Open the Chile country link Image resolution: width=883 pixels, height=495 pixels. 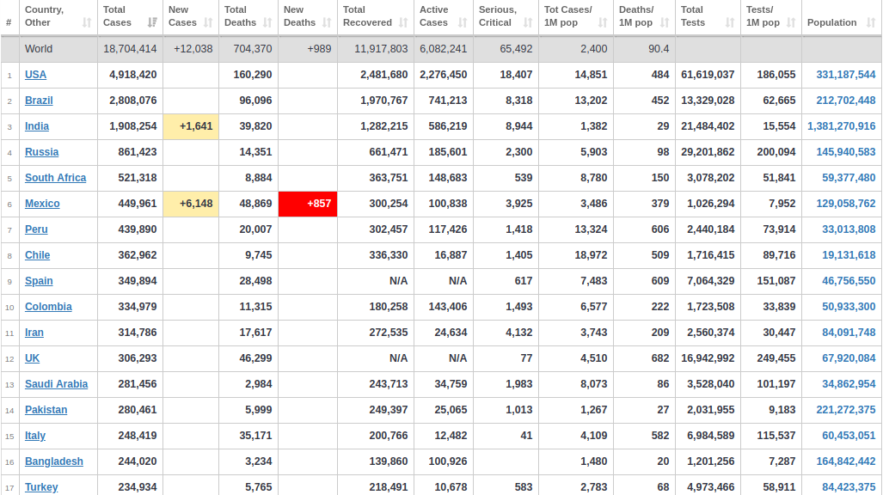pyautogui.click(x=37, y=255)
